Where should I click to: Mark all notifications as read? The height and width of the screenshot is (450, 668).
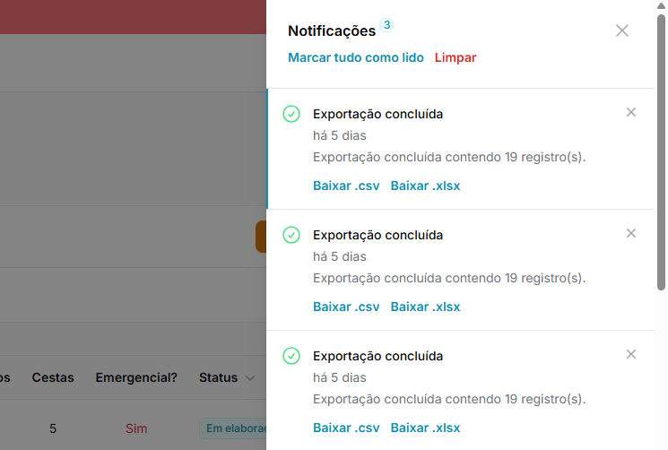(356, 57)
